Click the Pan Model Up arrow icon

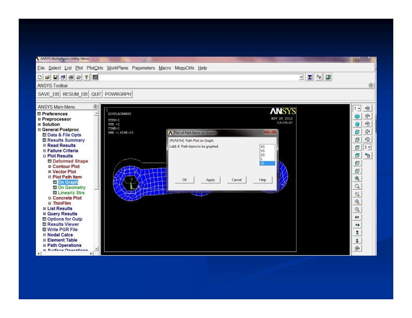(357, 233)
